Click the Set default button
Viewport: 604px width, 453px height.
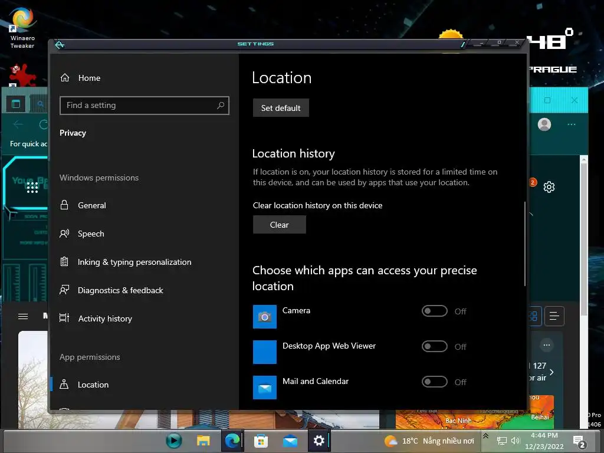[x=281, y=108]
